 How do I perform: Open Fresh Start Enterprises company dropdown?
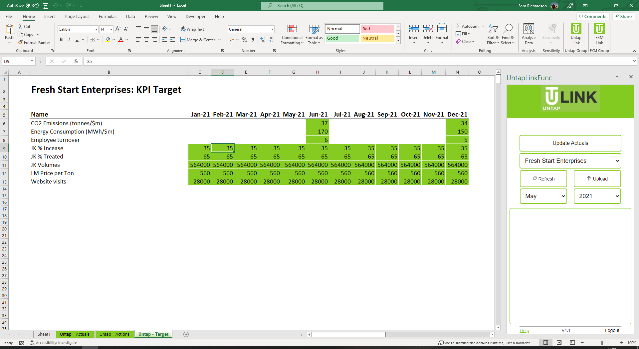click(x=570, y=161)
